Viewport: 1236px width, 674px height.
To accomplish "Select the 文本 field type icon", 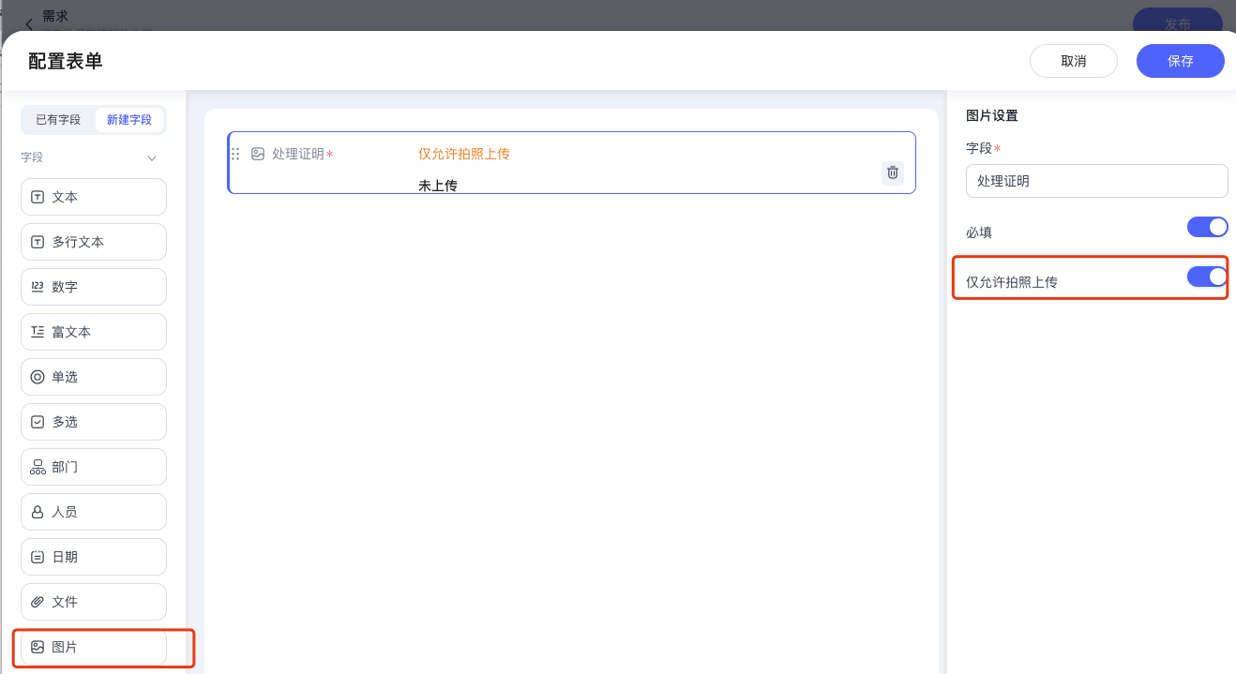I will click(38, 197).
